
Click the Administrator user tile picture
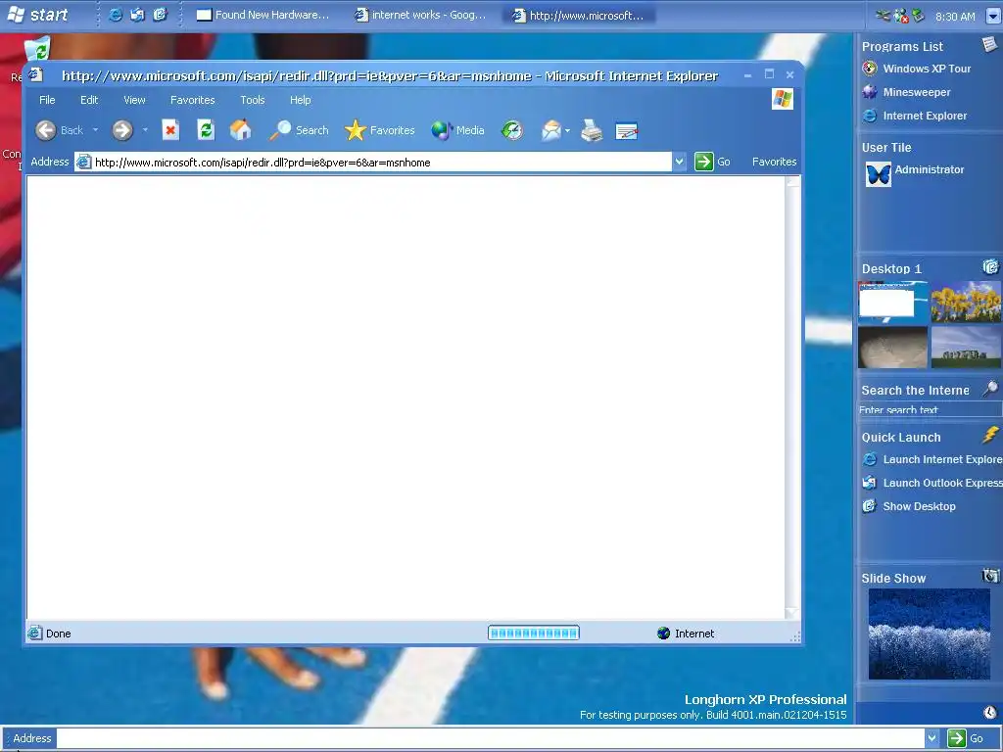(x=879, y=174)
